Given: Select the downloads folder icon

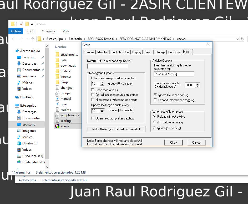Looking at the screenshot, I should (x=57, y=66).
